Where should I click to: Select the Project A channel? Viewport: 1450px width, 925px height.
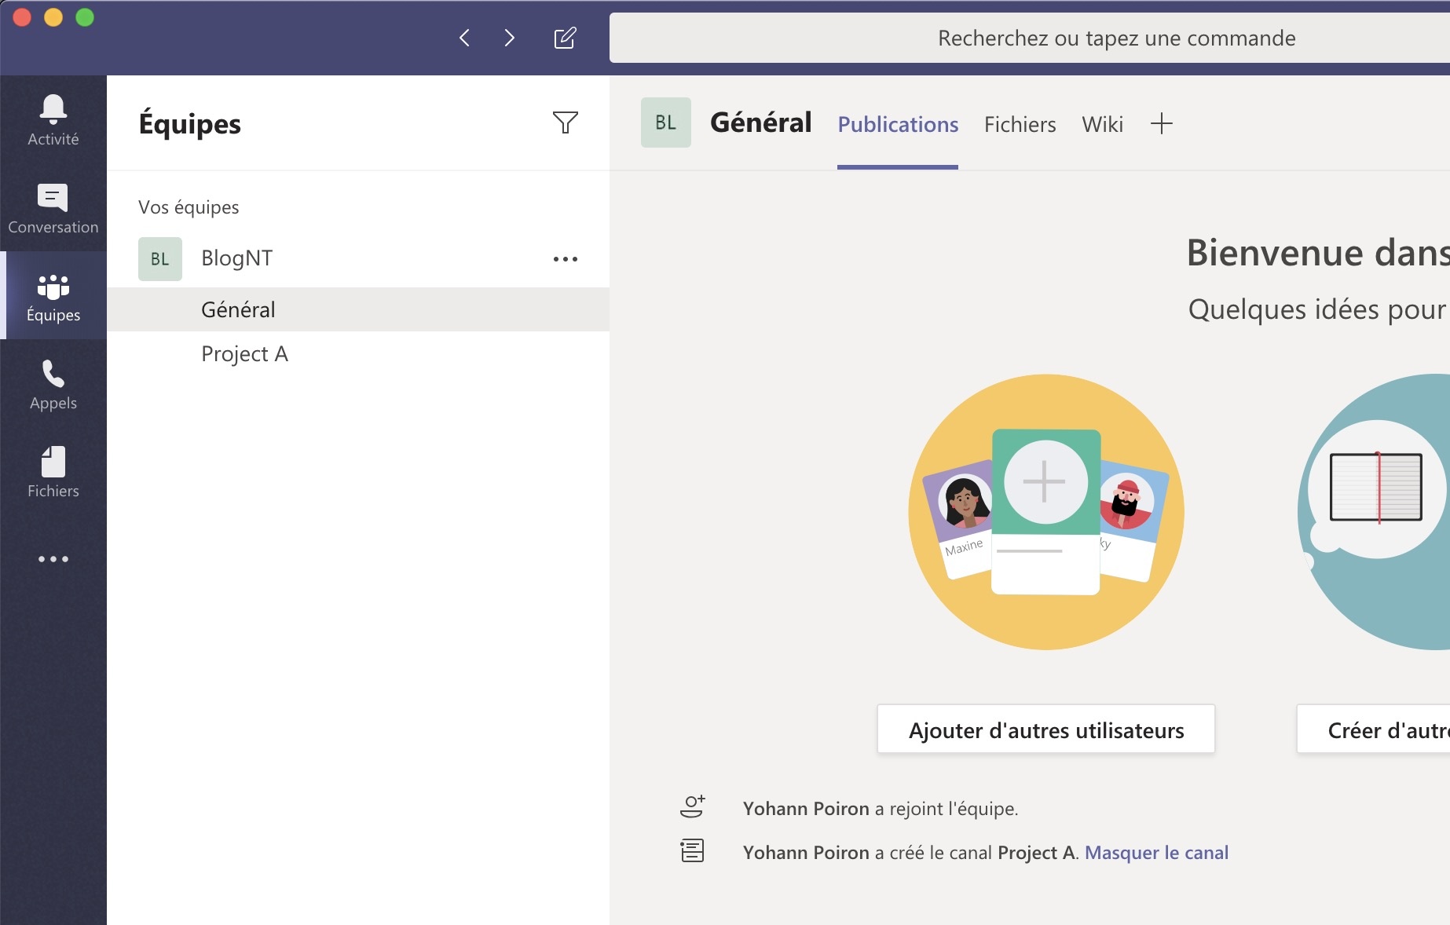pyautogui.click(x=244, y=354)
